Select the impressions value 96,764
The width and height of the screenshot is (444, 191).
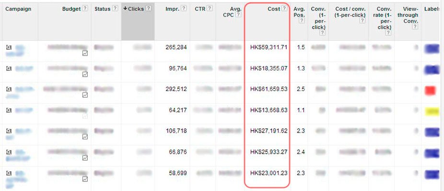point(177,68)
